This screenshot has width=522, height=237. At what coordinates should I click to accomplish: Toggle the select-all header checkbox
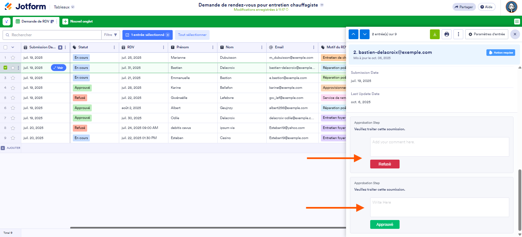point(5,47)
